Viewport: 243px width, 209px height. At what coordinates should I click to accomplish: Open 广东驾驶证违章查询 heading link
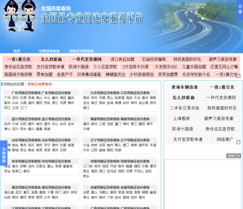pyautogui.click(x=26, y=93)
